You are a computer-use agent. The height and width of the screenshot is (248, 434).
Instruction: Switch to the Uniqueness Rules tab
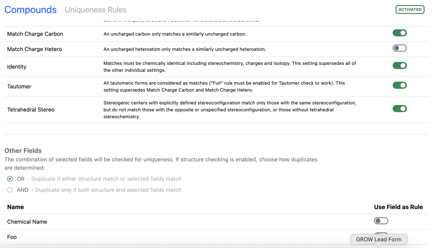pos(95,10)
